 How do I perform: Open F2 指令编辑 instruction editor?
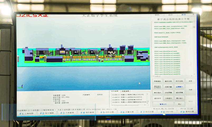[47, 113]
